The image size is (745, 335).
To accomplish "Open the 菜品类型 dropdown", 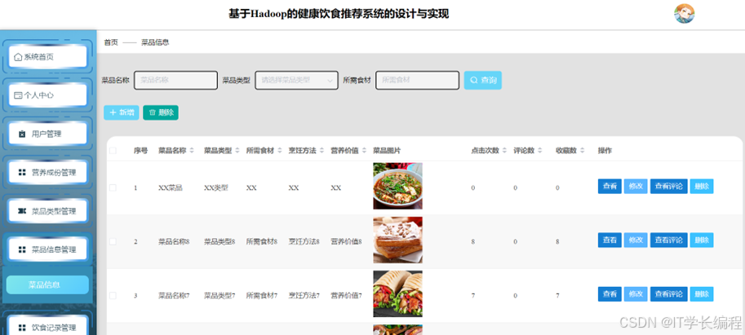I will [296, 80].
